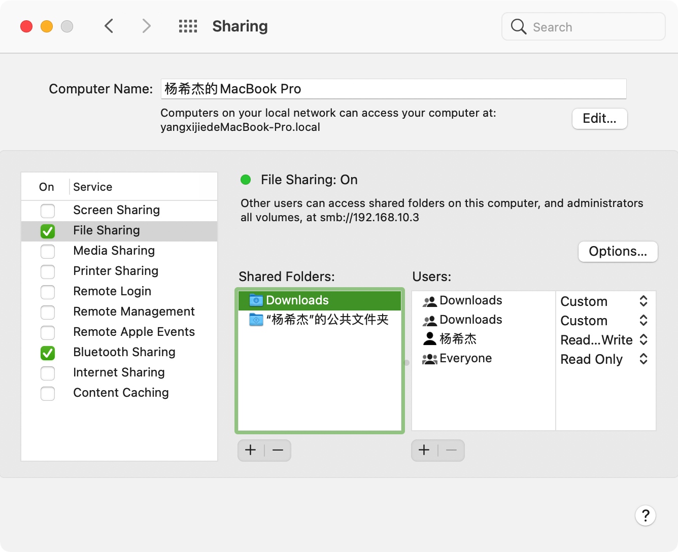
Task: Enable Media Sharing checkbox
Action: pos(48,251)
